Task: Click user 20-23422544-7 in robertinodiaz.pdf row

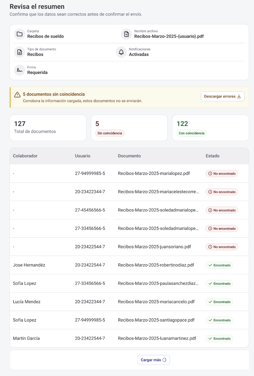Action: (x=90, y=265)
